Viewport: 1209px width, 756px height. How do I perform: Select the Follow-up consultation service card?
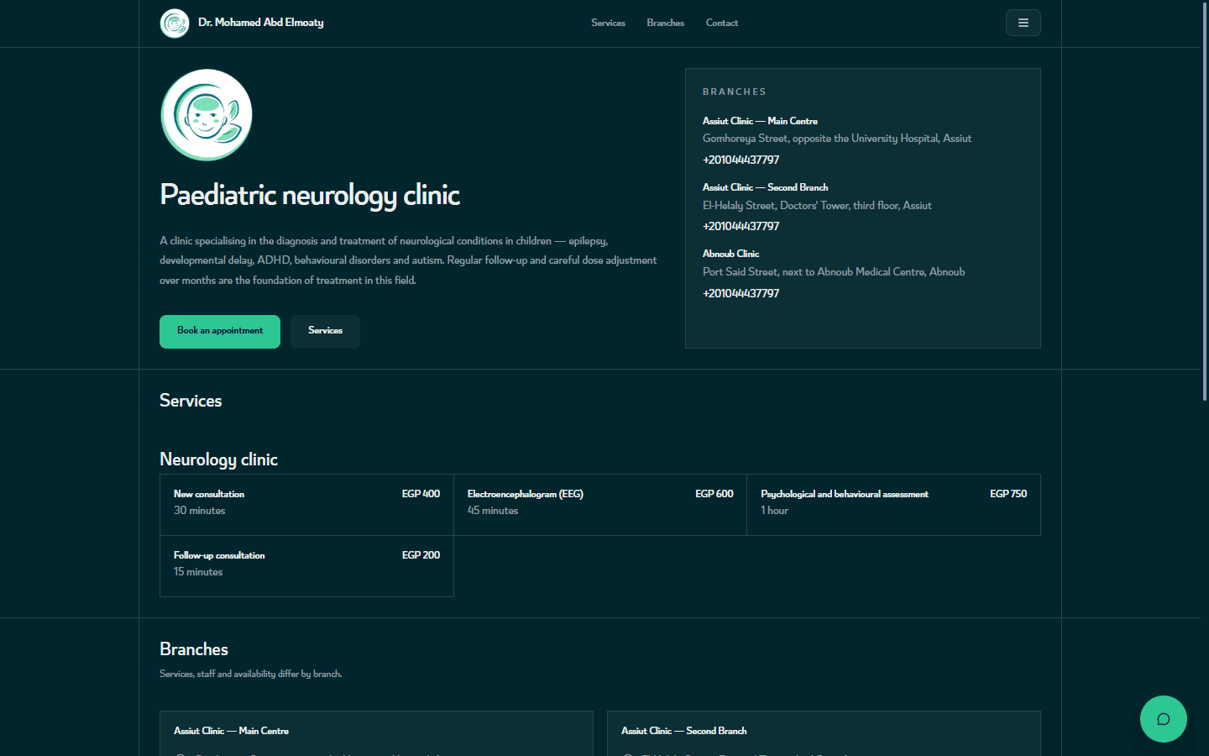pos(306,566)
